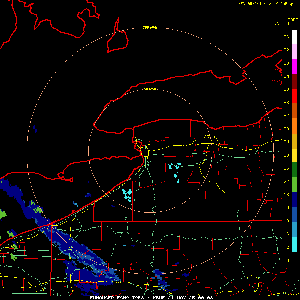The width and height of the screenshot is (300, 300).
Task: Click the '30' scale value
Action: (x=286, y=155)
